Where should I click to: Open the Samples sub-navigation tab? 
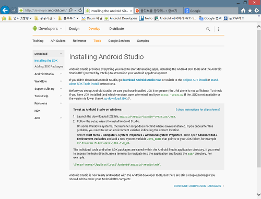click(x=143, y=41)
